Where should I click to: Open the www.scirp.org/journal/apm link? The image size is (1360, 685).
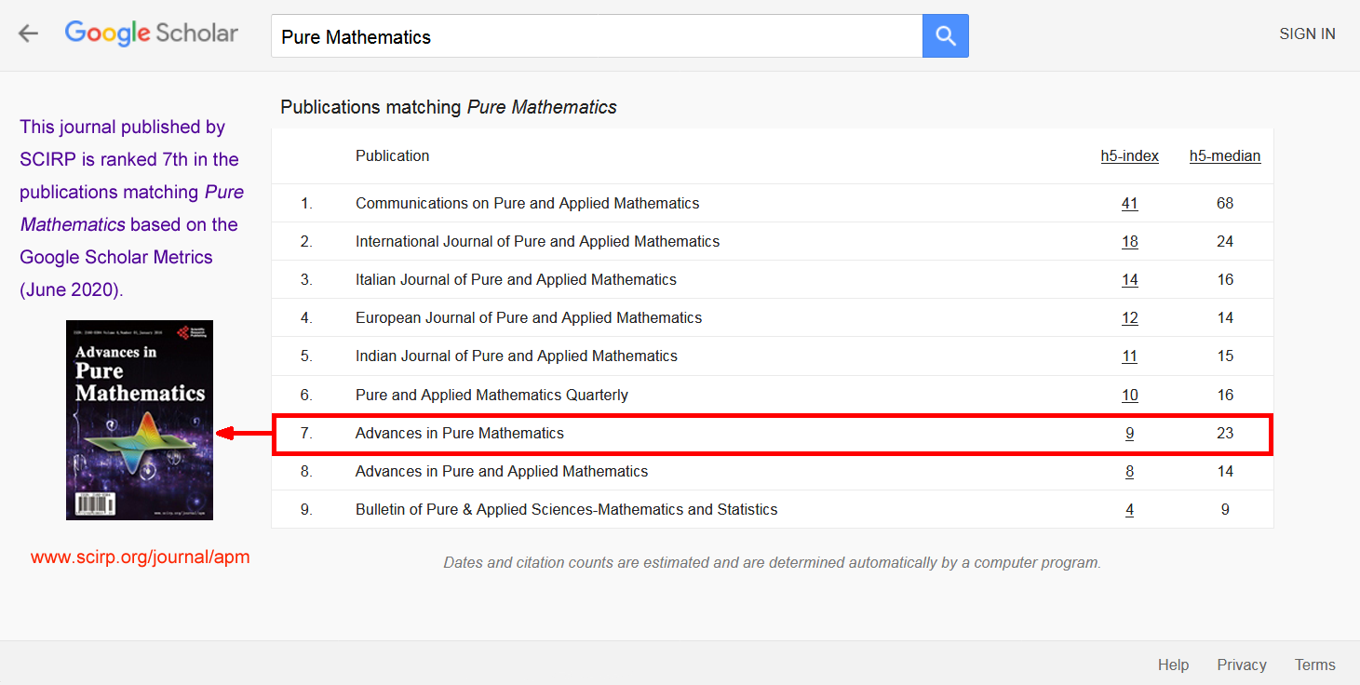[x=141, y=557]
